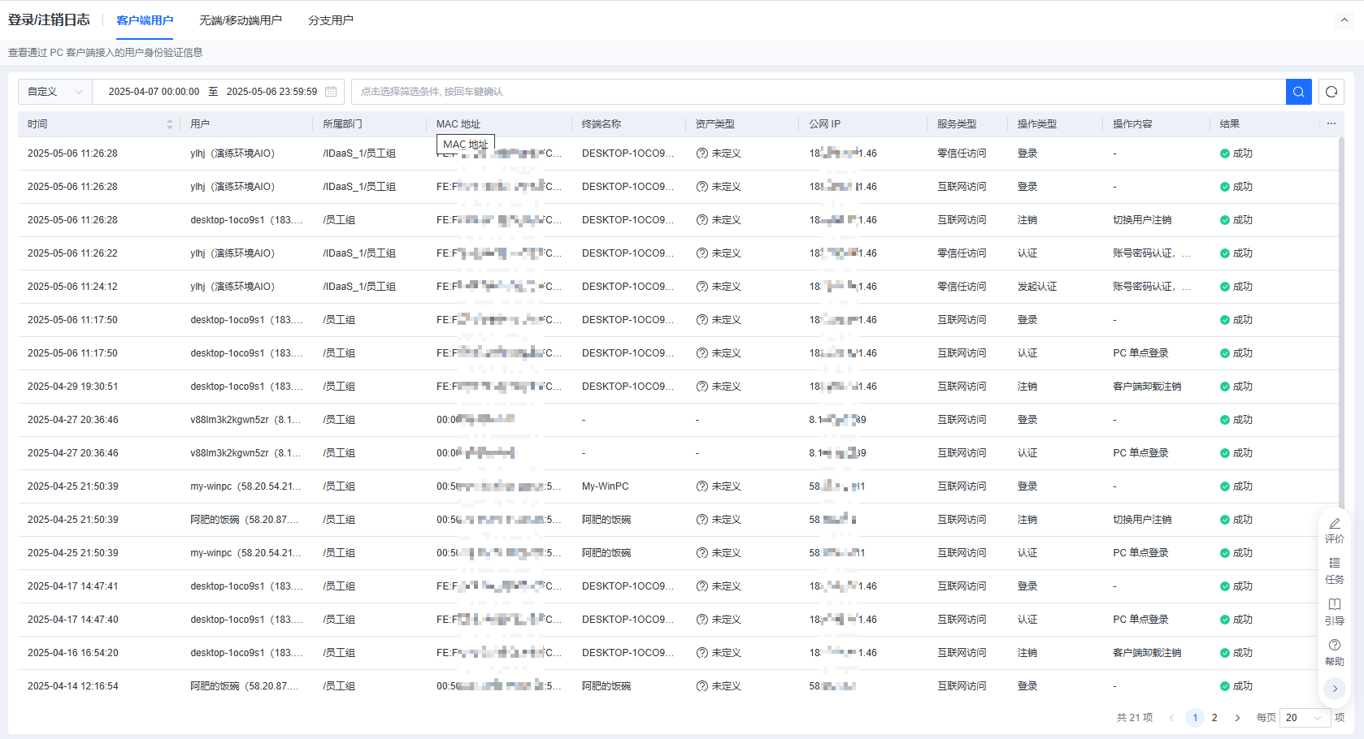
Task: Open the 评价 feedback pencil icon
Action: tap(1335, 529)
